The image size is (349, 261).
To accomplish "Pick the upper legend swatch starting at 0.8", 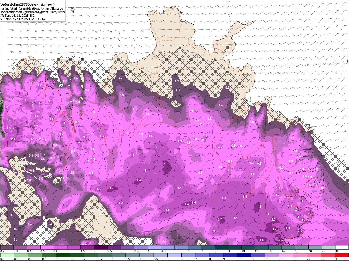I will coord(60,247).
